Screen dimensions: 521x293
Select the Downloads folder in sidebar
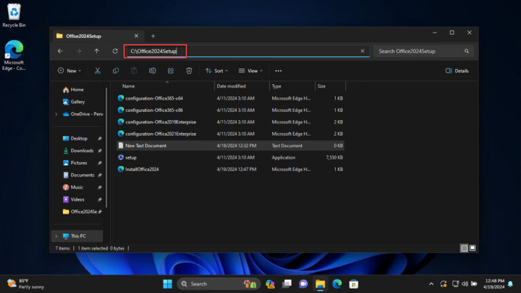coord(82,151)
